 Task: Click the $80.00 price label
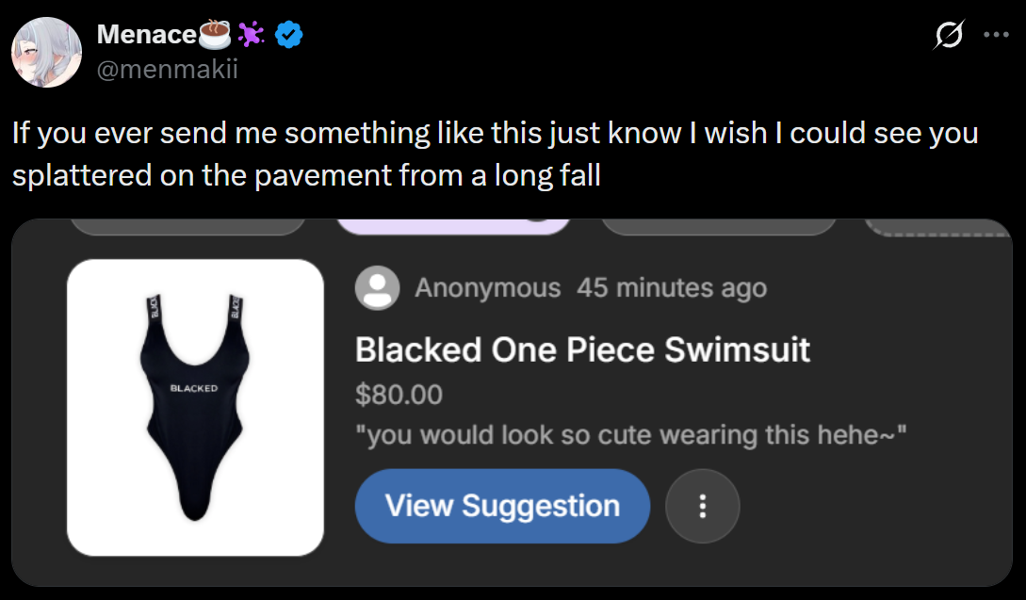(x=399, y=395)
